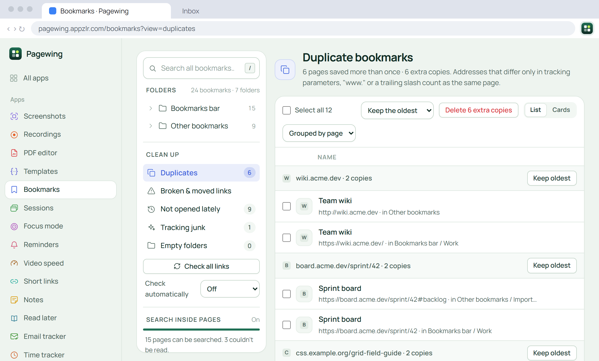Screen dimensions: 599x361
Task: Check Team wiki in Other bookmarks
Action: click(x=287, y=206)
